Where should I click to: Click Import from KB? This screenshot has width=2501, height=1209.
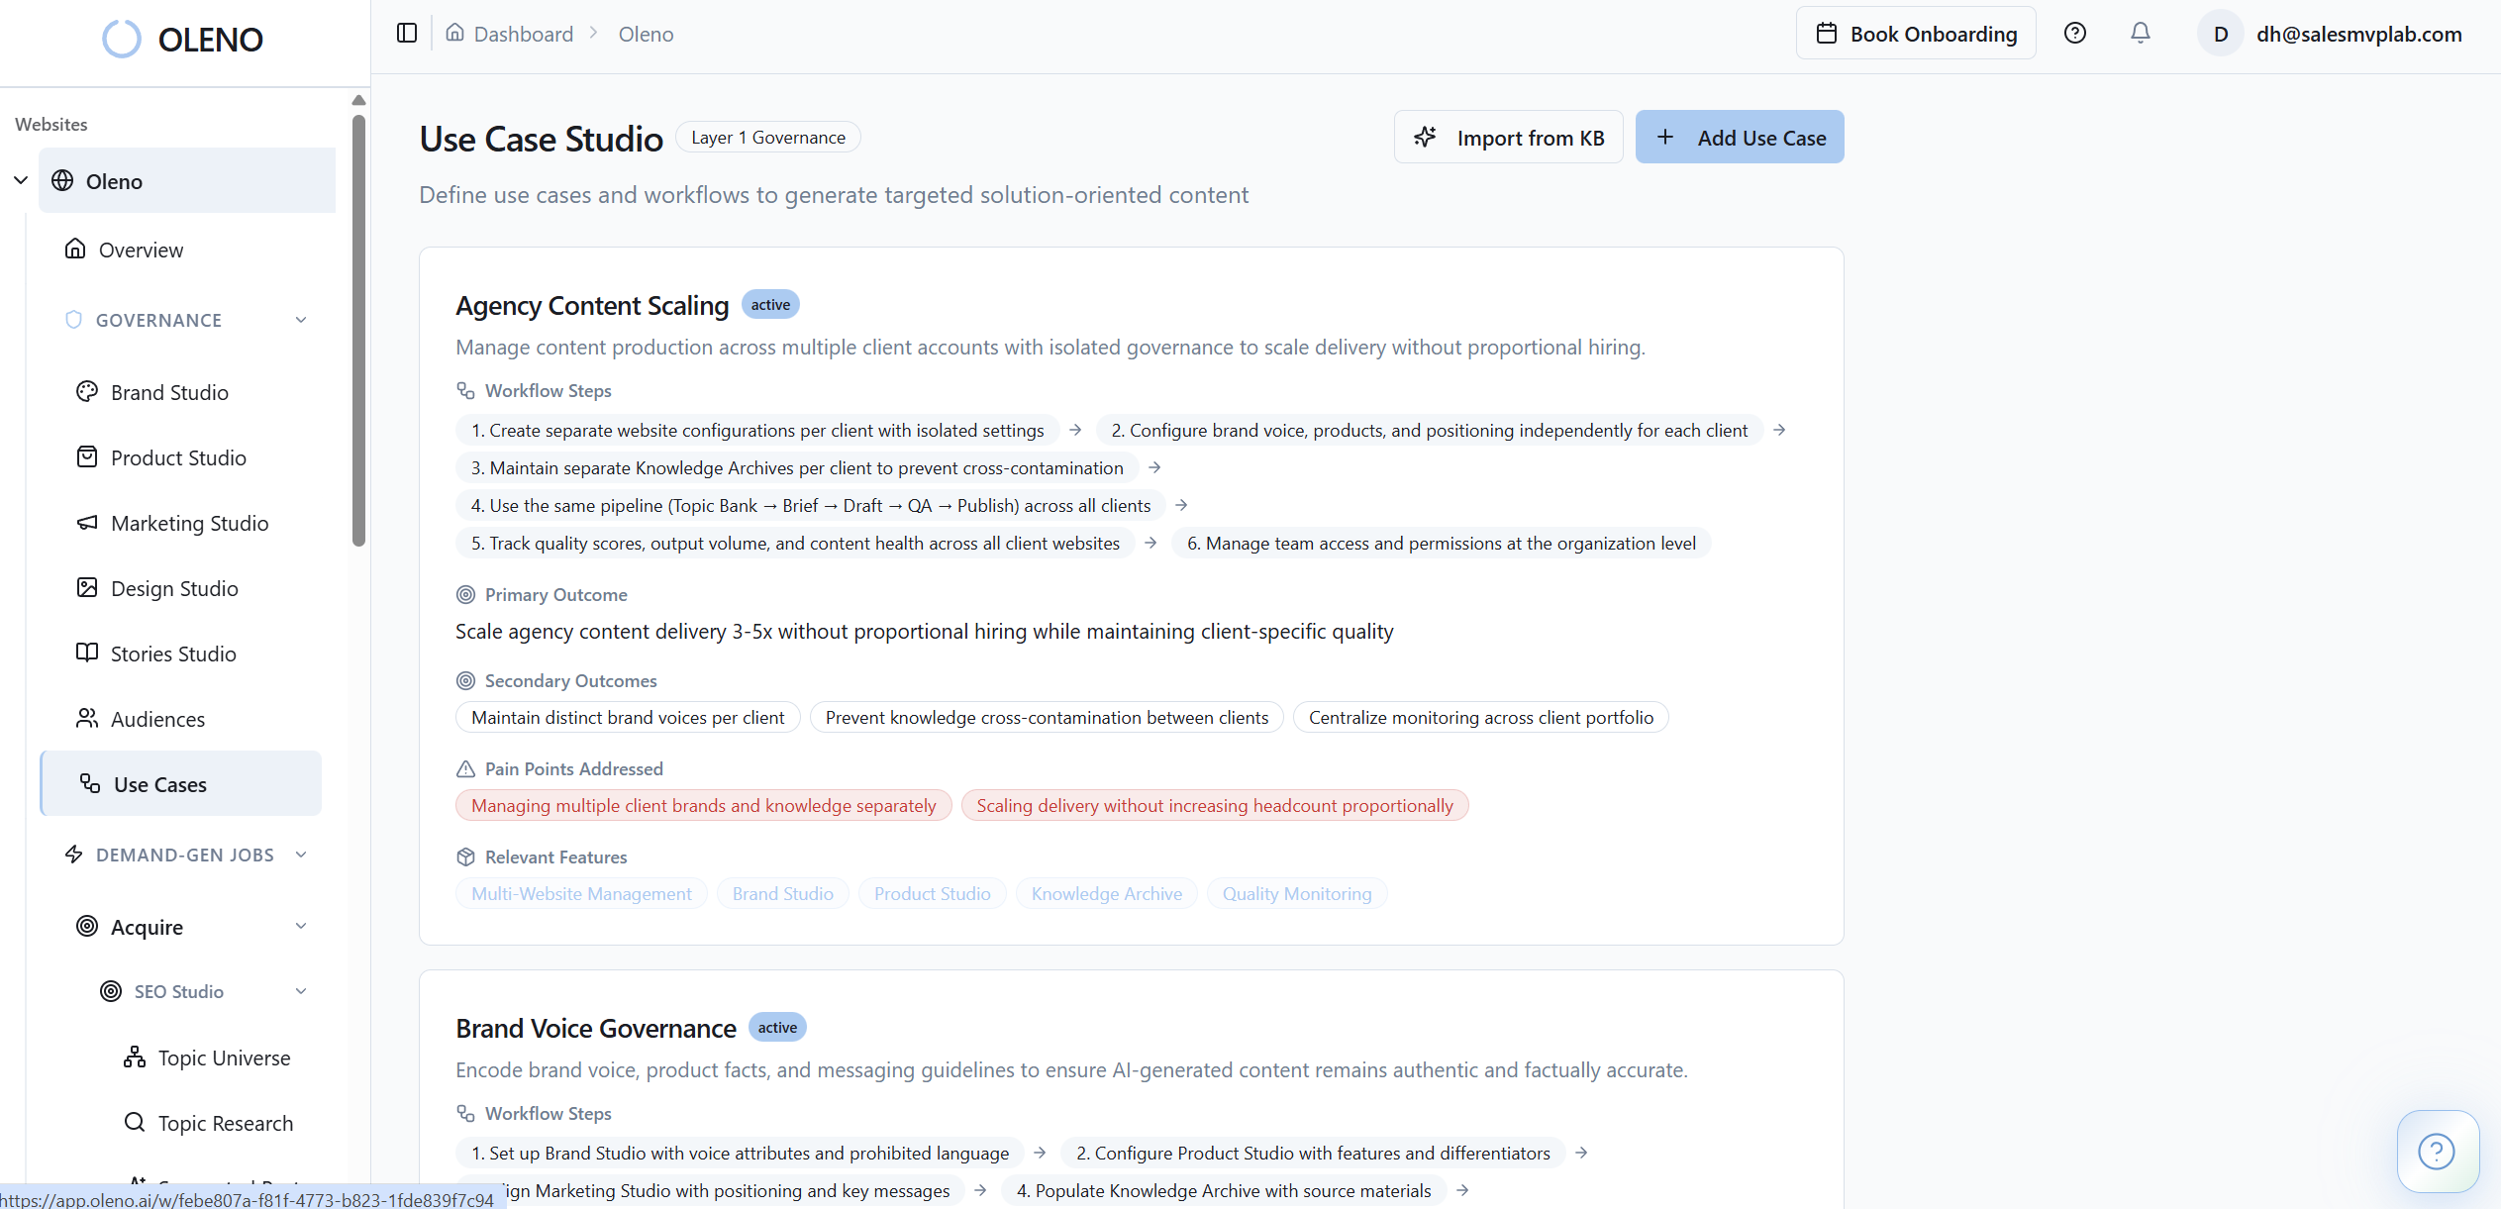tap(1508, 137)
